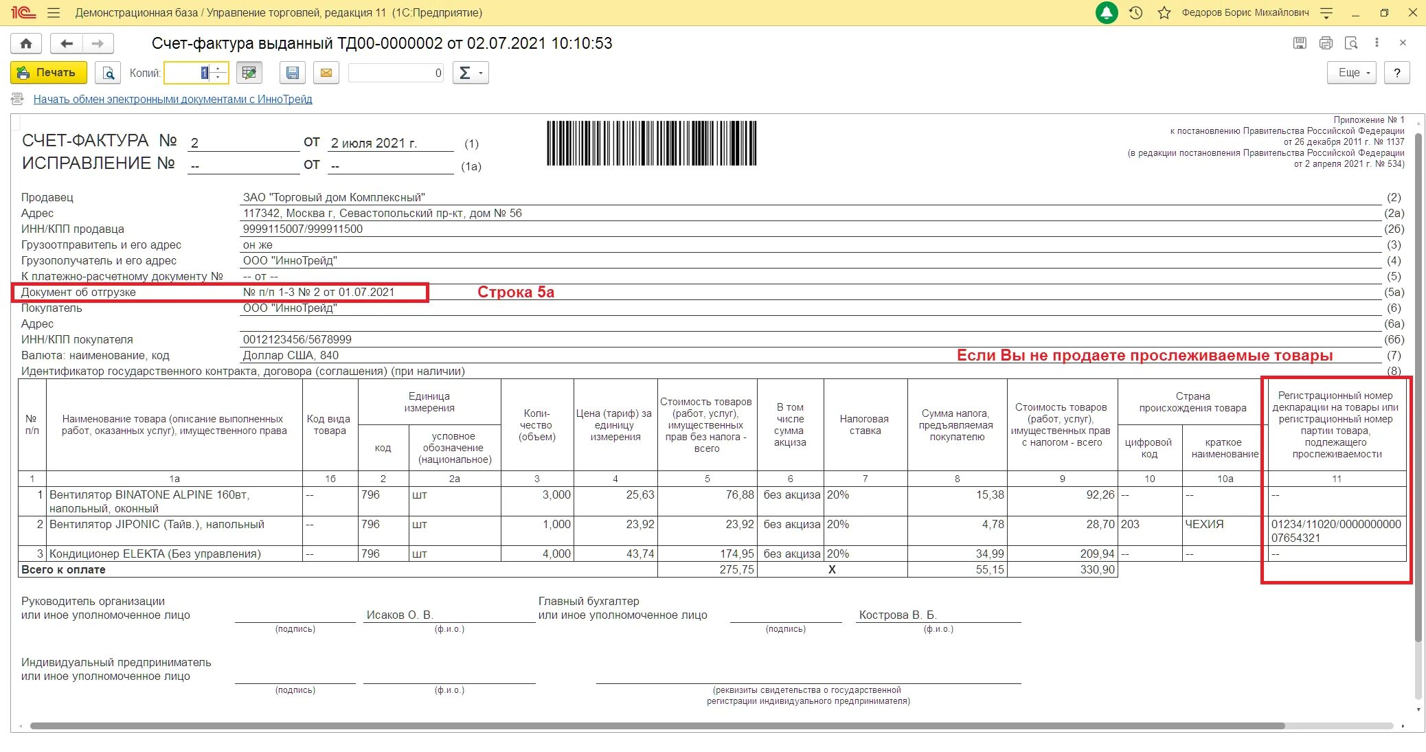Image resolution: width=1426 pixels, height=752 pixels.
Task: Select the invoice date 2 июля 2021 г.
Action: click(x=374, y=144)
